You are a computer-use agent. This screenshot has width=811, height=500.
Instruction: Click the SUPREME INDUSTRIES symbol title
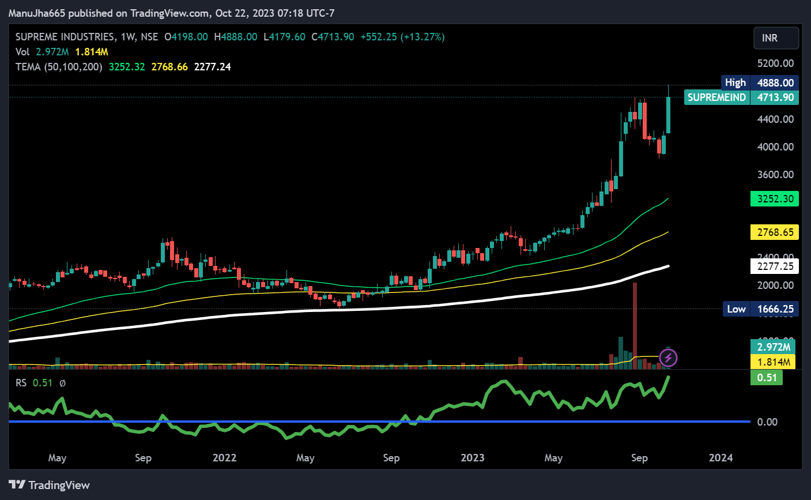[65, 37]
